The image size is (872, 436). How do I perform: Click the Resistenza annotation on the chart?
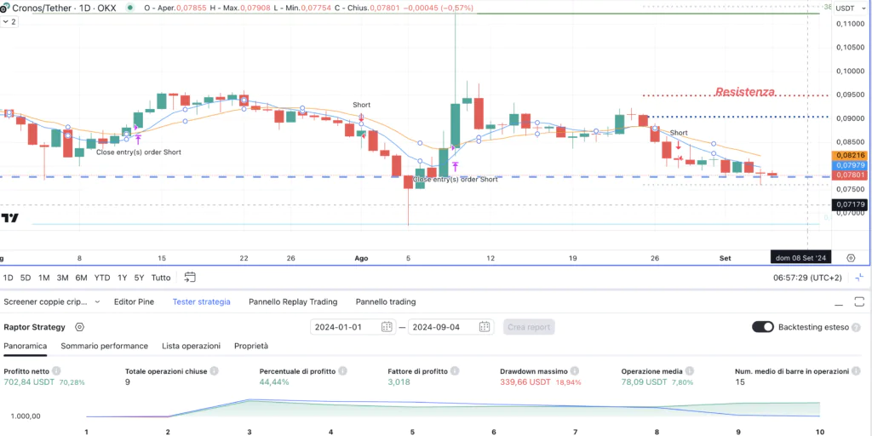tap(744, 92)
